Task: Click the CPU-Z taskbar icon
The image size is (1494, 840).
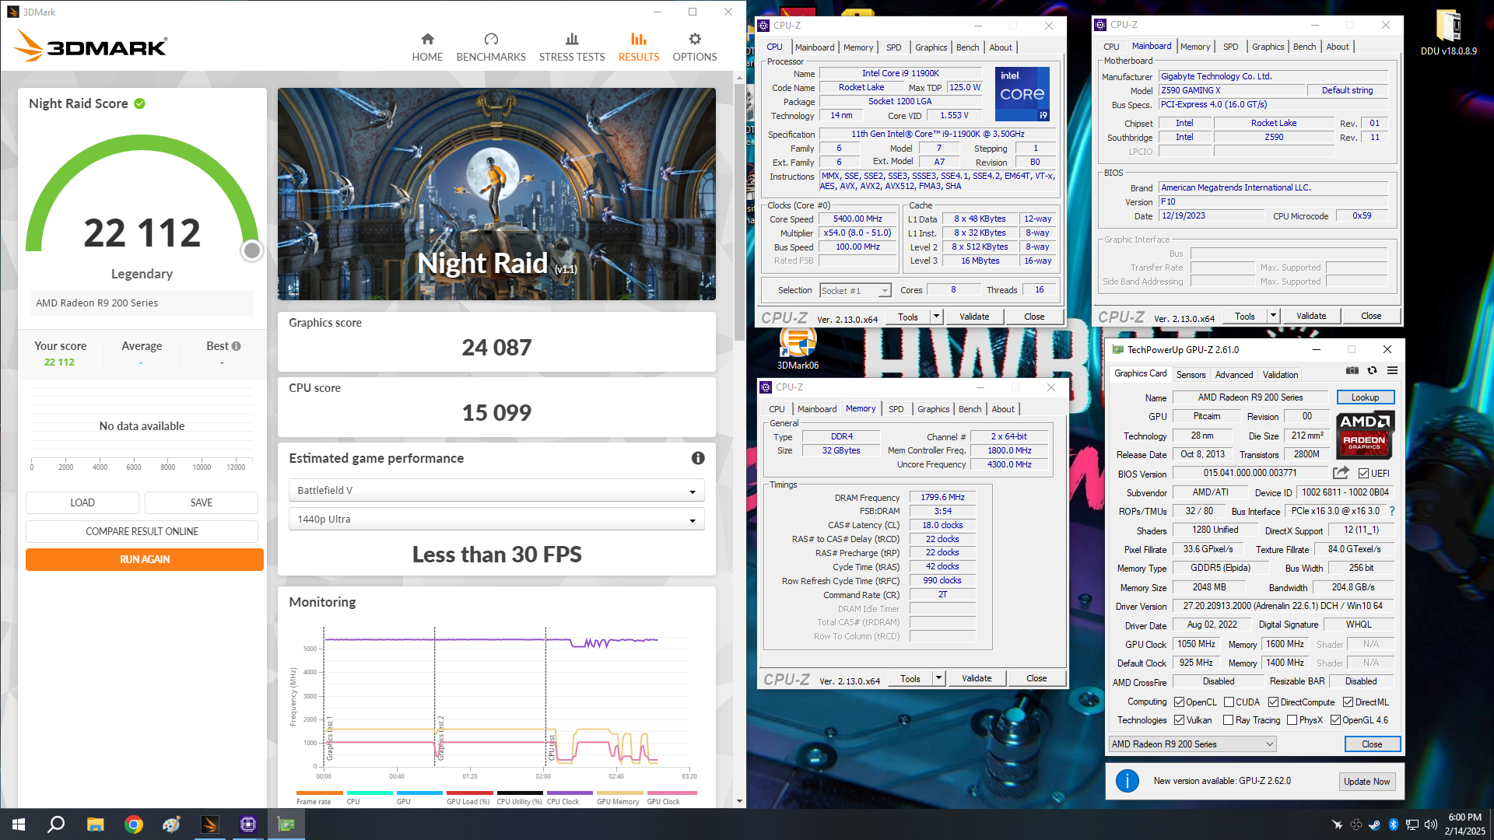Action: [x=248, y=824]
